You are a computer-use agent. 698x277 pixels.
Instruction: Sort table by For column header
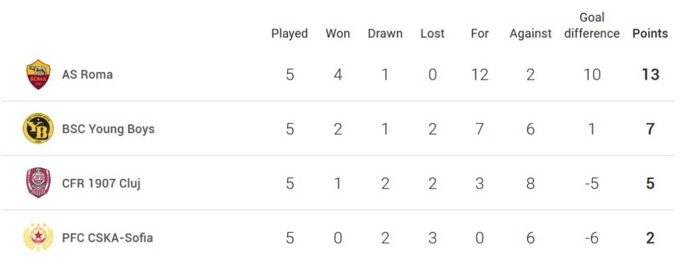480,33
